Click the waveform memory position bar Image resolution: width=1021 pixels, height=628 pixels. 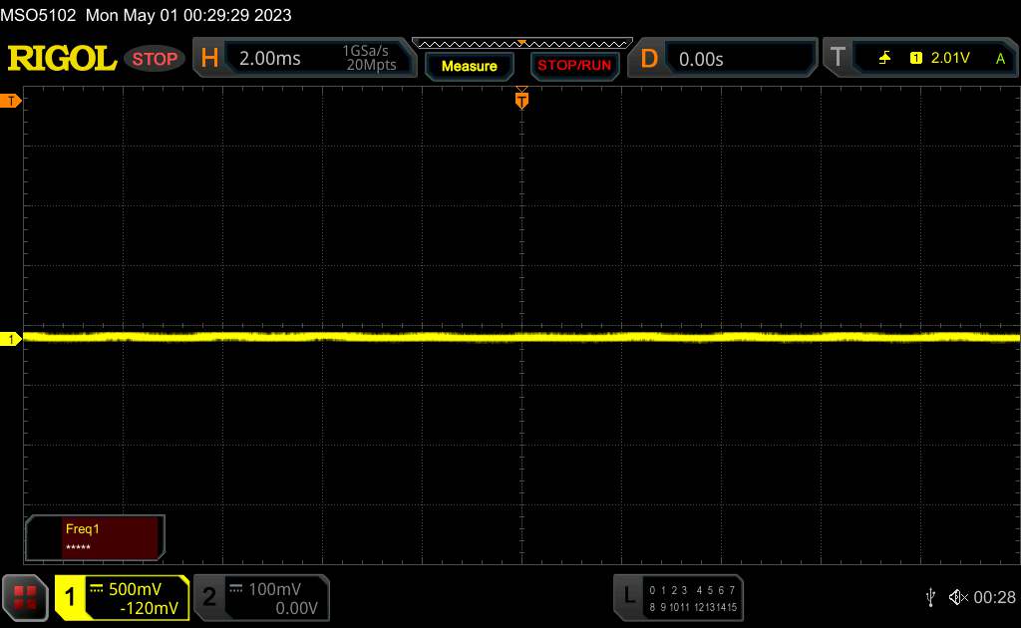[522, 44]
